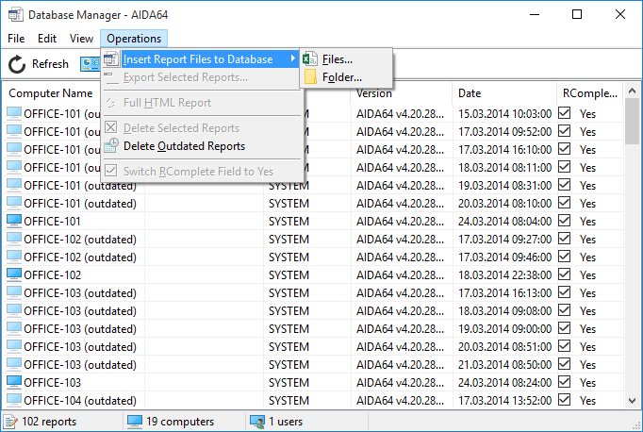Click the Delete Outdated Reports clock icon
Viewport: 643px width, 432px height.
click(x=111, y=146)
